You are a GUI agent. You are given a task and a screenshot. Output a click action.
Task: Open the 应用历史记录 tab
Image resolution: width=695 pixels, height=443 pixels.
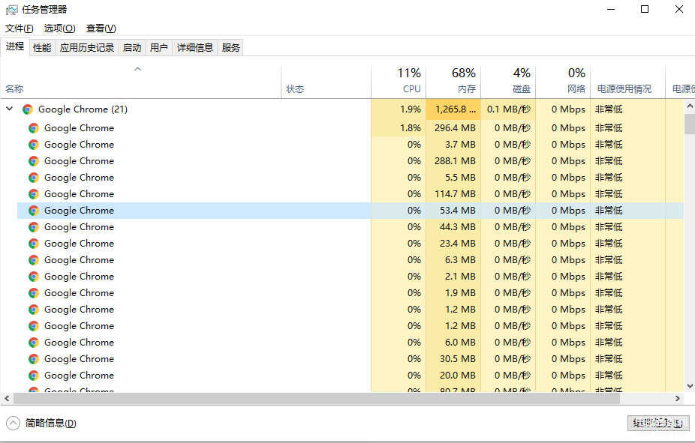tap(87, 48)
